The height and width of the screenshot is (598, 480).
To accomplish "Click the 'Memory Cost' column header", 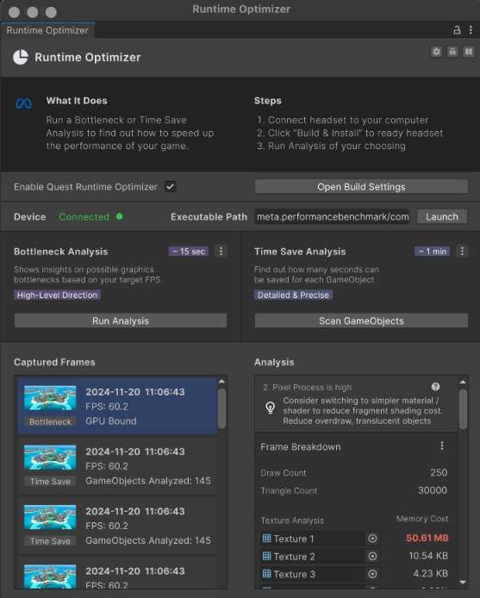I will tap(422, 519).
